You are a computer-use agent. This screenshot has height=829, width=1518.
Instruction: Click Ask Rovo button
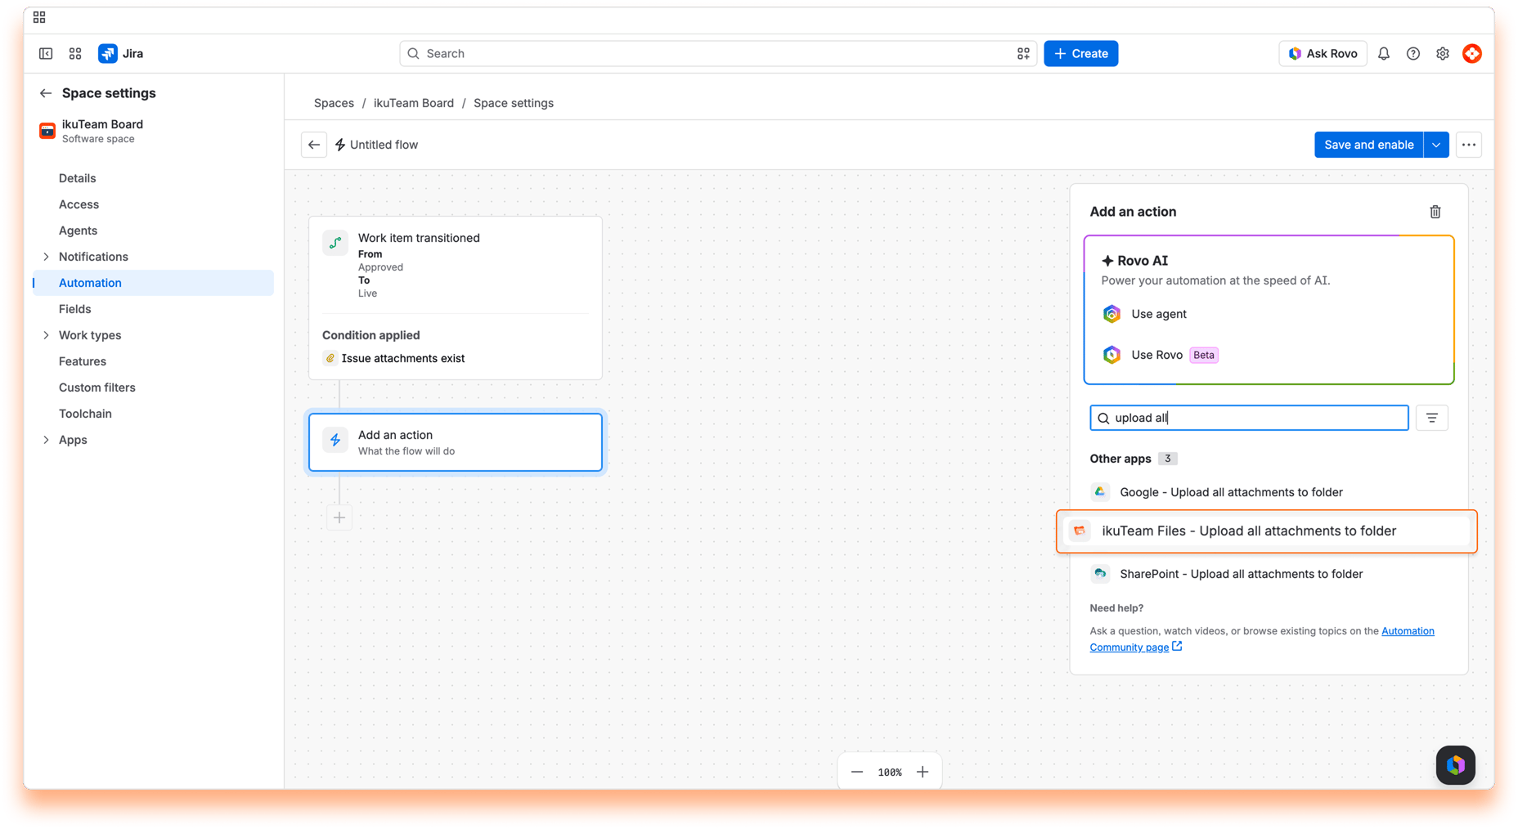click(x=1323, y=54)
